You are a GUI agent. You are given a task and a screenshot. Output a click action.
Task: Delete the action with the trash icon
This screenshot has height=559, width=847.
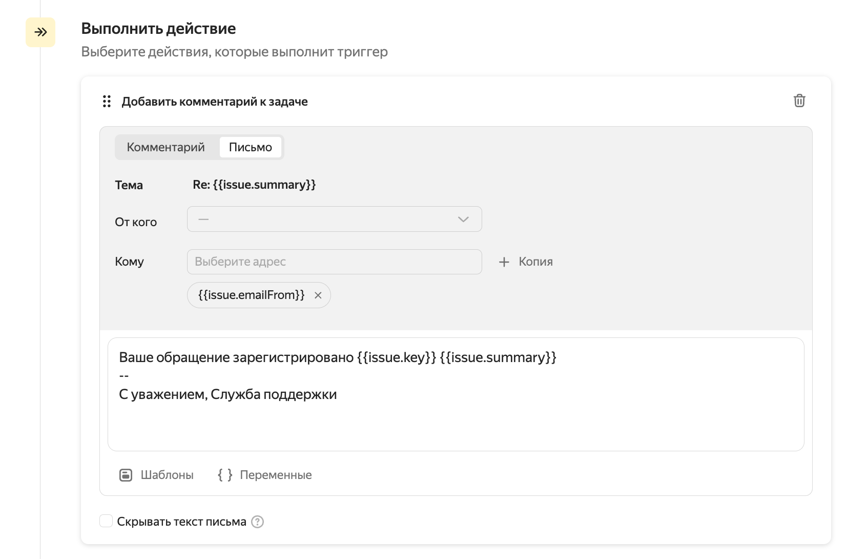799,101
